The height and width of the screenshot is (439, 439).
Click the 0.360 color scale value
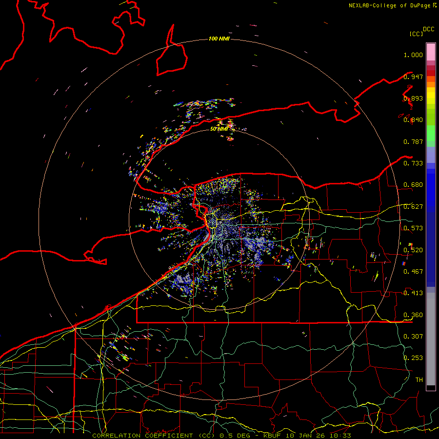(413, 315)
